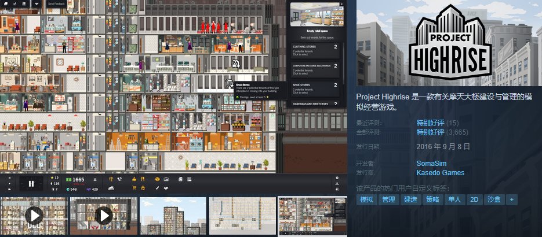The image size is (542, 237).
Task: Play the second video thumbnail
Action: tap(104, 216)
